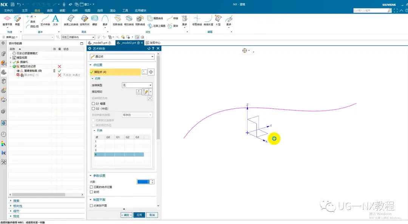Open the 仅在工作部件内 selection scope dropdown
This screenshot has height=224, width=408.
78,37
